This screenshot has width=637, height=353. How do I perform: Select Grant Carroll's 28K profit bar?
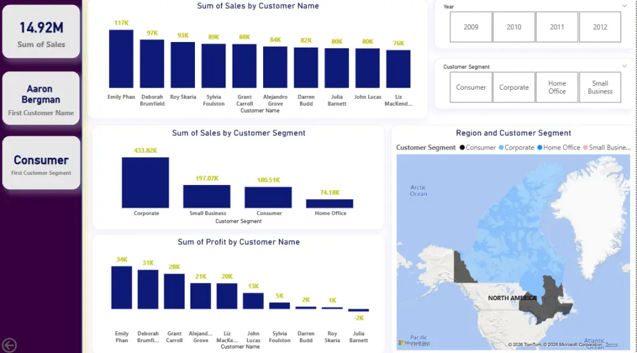(x=175, y=291)
